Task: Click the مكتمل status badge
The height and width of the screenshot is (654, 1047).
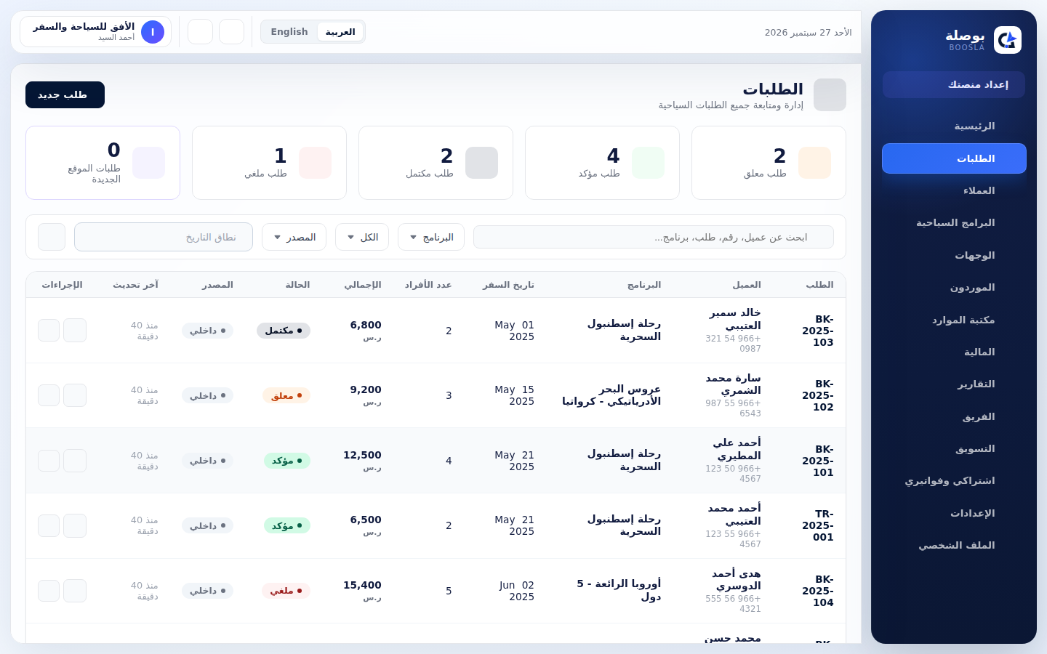Action: pyautogui.click(x=284, y=331)
